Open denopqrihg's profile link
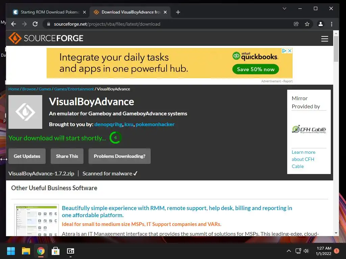The width and height of the screenshot is (346, 259). (x=108, y=124)
